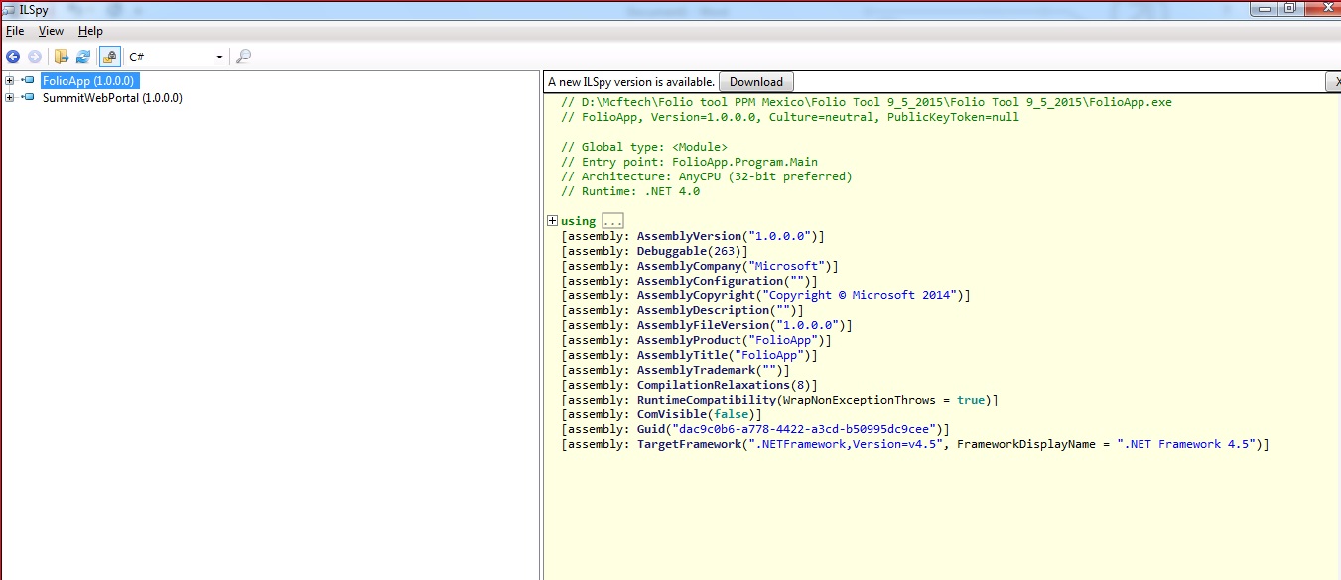The image size is (1341, 580).
Task: Click the SummitWebPortal assembly icon
Action: [x=28, y=98]
